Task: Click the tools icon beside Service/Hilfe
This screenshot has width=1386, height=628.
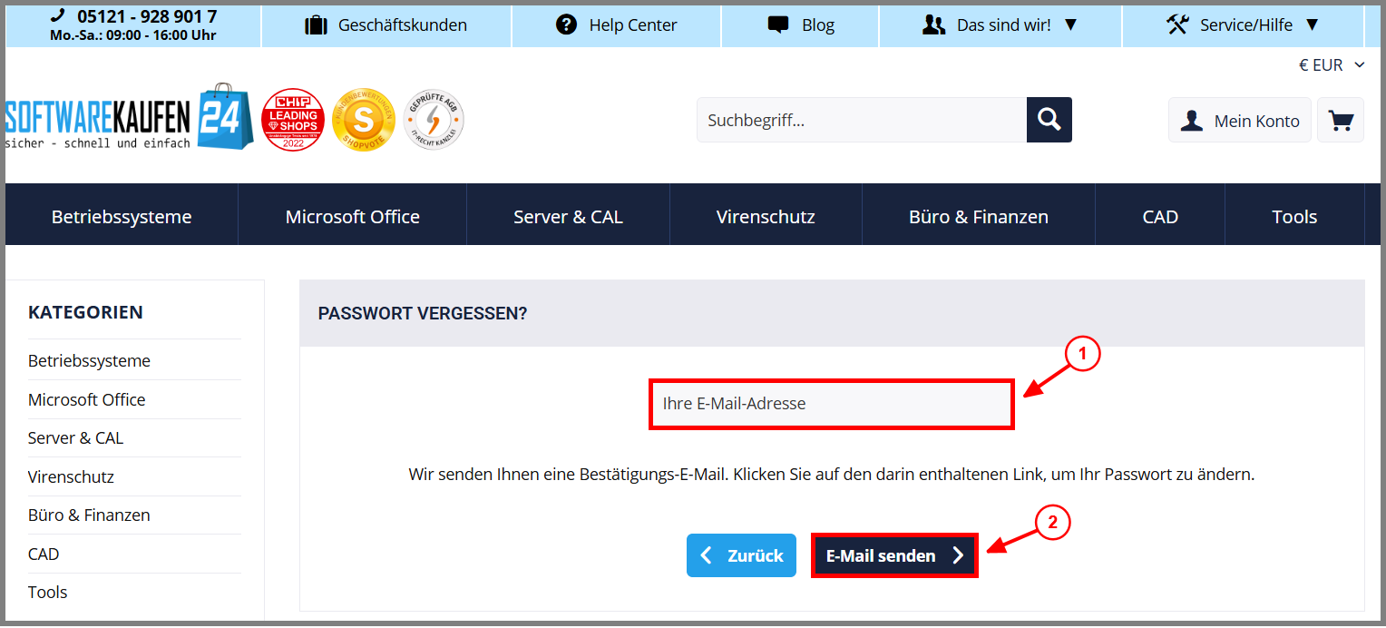Action: [1177, 25]
